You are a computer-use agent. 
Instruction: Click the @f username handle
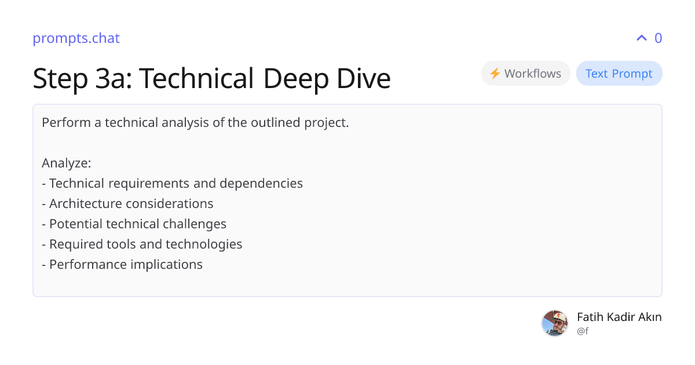pyautogui.click(x=583, y=331)
